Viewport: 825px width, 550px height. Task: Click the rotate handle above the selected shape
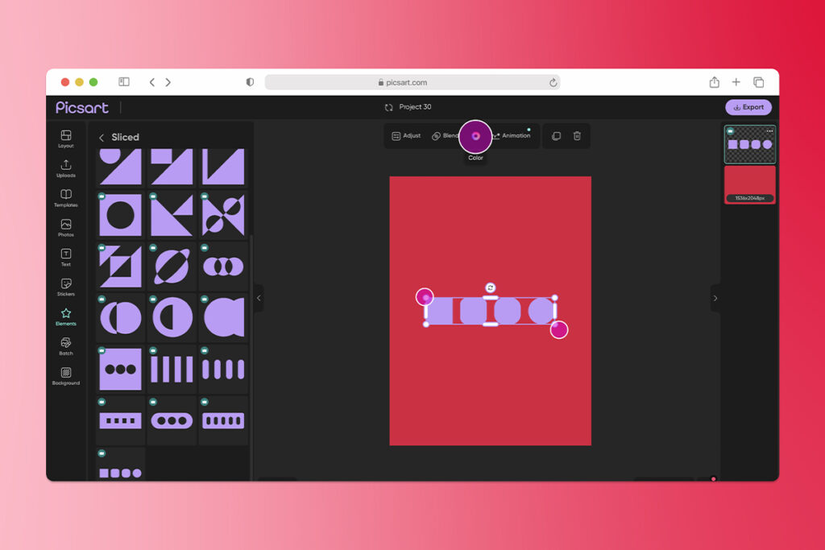pyautogui.click(x=491, y=287)
